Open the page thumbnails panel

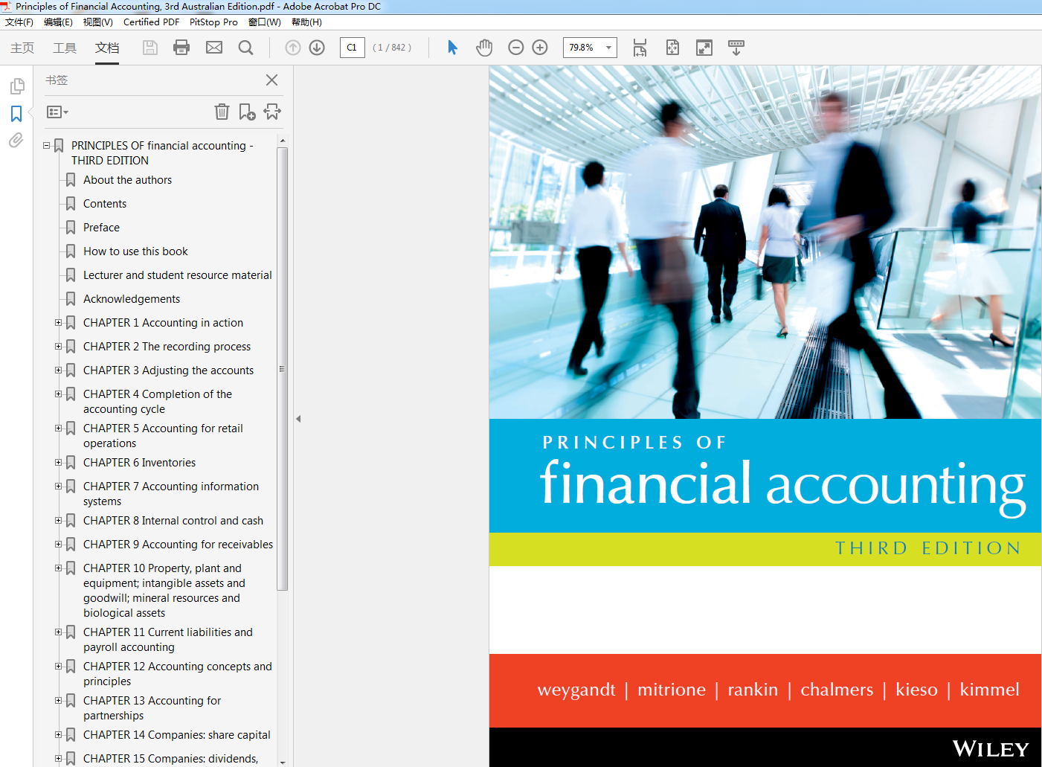[x=17, y=86]
